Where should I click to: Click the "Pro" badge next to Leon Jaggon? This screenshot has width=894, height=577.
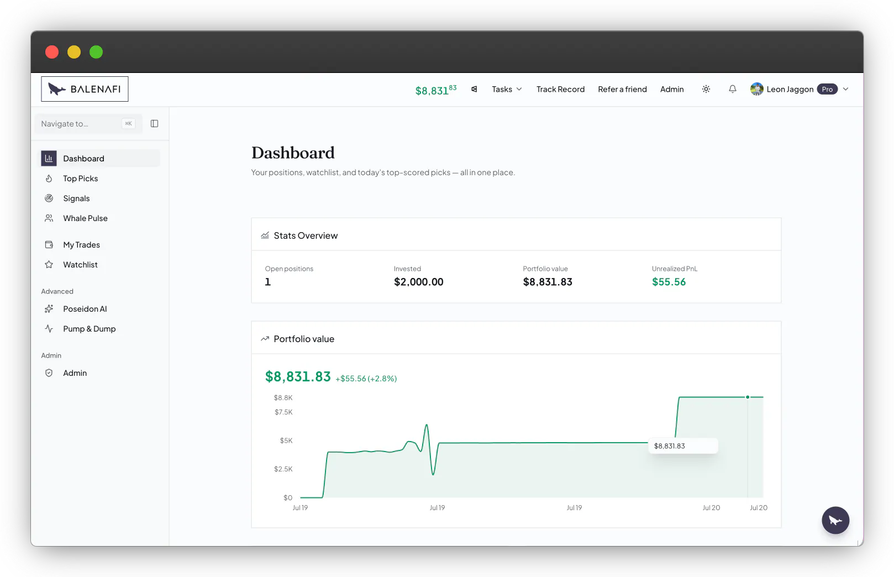(x=827, y=89)
